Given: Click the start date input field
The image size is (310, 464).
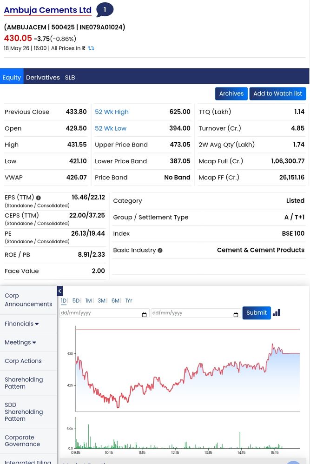Looking at the screenshot, I should tap(104, 313).
